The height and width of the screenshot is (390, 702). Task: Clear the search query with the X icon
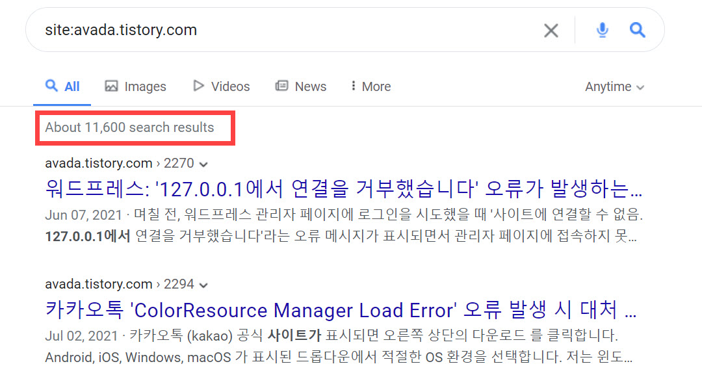[x=551, y=30]
